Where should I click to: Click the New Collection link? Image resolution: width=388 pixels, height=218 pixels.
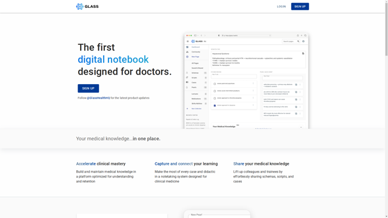click(196, 108)
